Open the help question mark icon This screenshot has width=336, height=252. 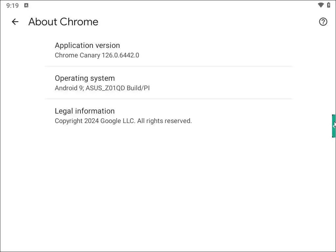pos(323,22)
